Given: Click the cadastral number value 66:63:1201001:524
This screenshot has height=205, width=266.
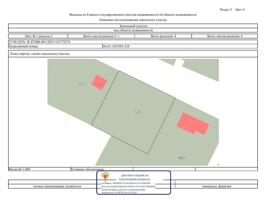Looking at the screenshot, I should click(116, 46).
